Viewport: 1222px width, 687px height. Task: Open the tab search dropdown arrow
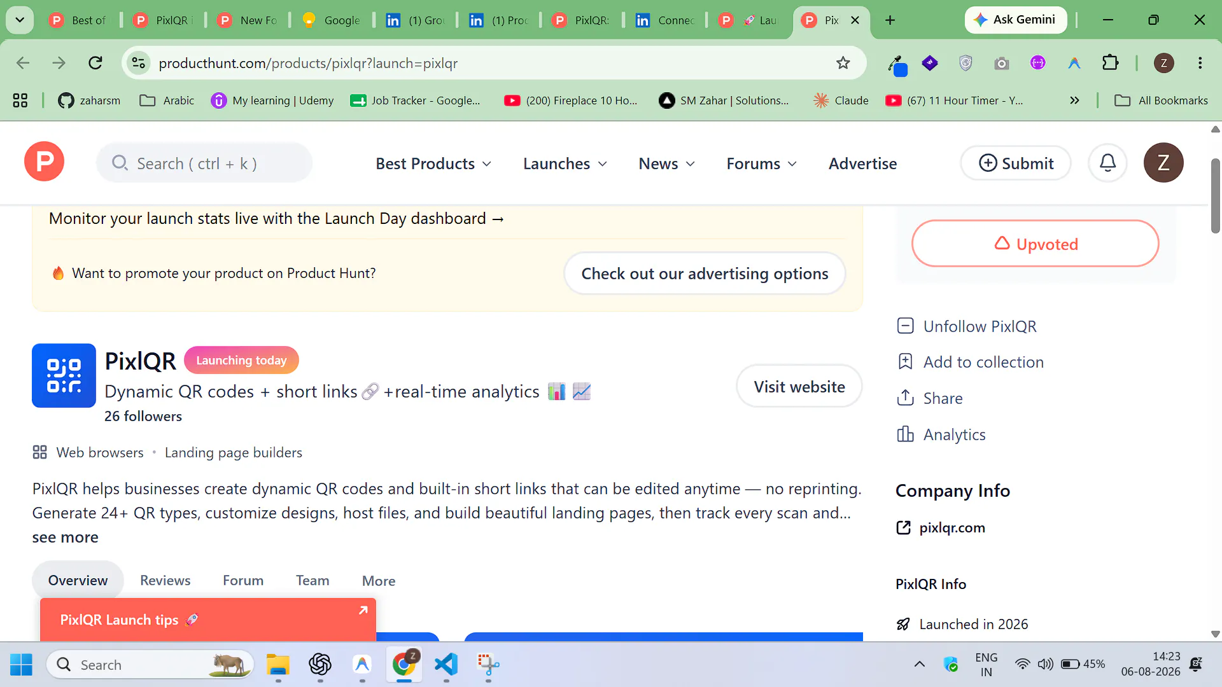pyautogui.click(x=20, y=20)
